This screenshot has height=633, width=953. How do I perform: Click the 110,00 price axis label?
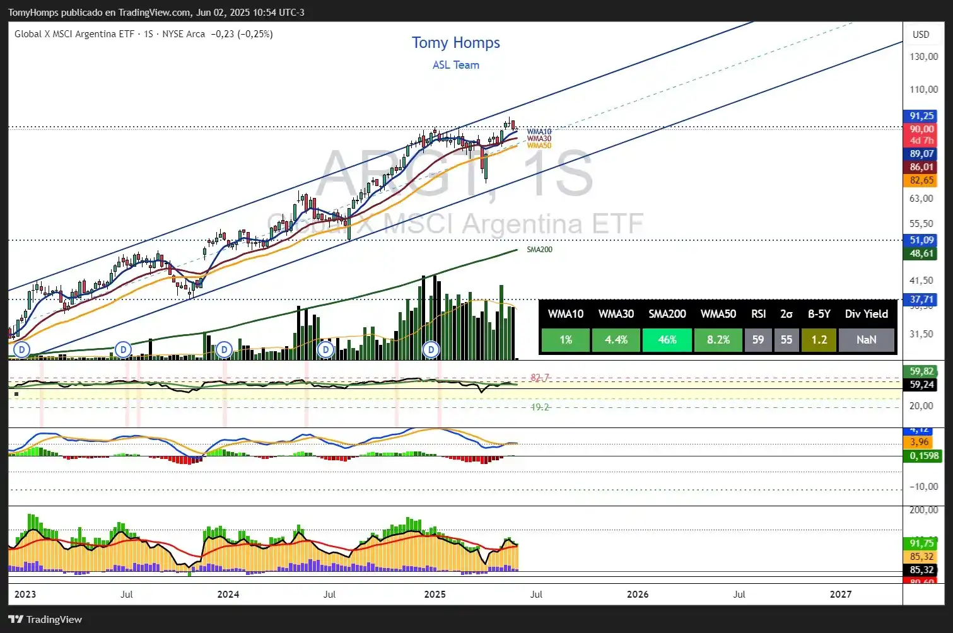(x=923, y=90)
